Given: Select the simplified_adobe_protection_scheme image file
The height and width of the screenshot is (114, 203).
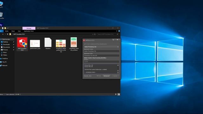Looking at the screenshot, I should point(61,46).
